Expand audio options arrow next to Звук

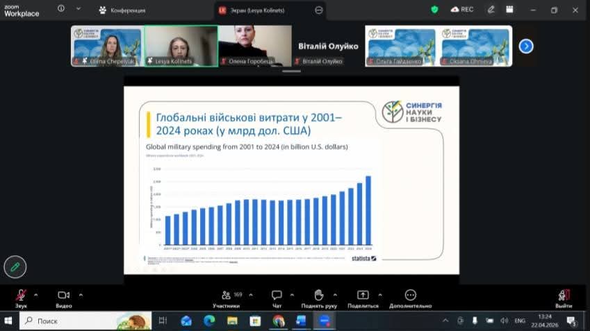point(36,294)
